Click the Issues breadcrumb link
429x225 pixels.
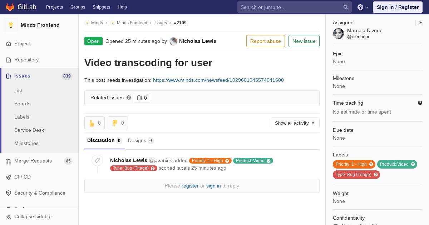(161, 22)
